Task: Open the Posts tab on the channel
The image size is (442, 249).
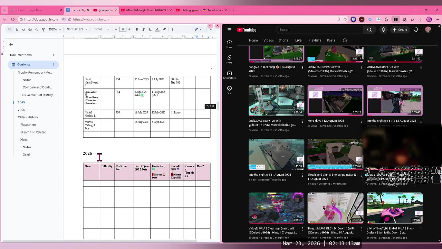Action: [331, 40]
